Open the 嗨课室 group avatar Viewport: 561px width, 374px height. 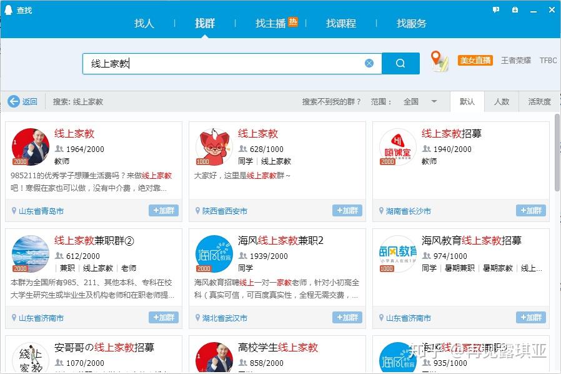pos(397,147)
